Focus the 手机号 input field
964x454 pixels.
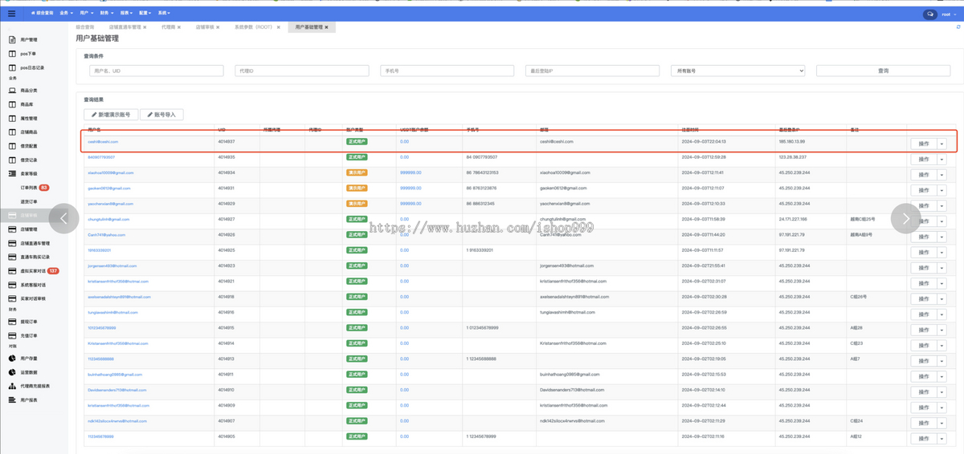coord(447,71)
